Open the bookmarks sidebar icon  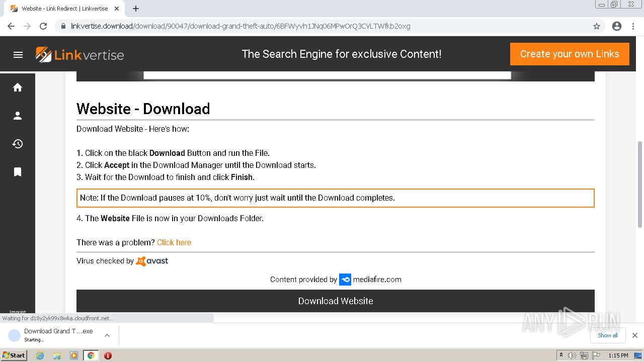click(18, 172)
